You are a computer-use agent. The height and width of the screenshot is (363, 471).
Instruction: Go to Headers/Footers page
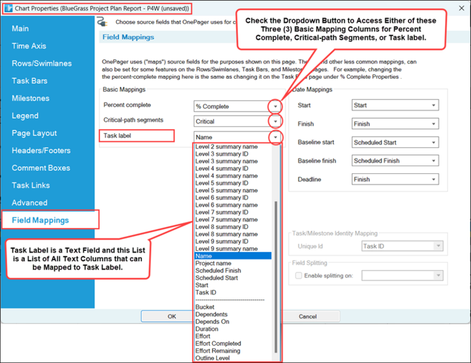[x=41, y=150]
